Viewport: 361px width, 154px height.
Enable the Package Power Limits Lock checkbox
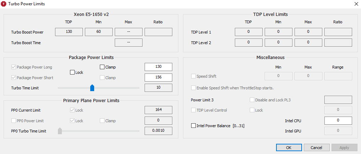(x=72, y=72)
